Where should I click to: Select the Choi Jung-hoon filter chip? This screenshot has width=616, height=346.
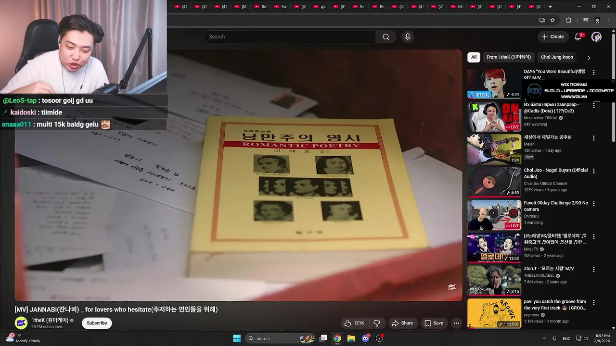click(x=557, y=57)
